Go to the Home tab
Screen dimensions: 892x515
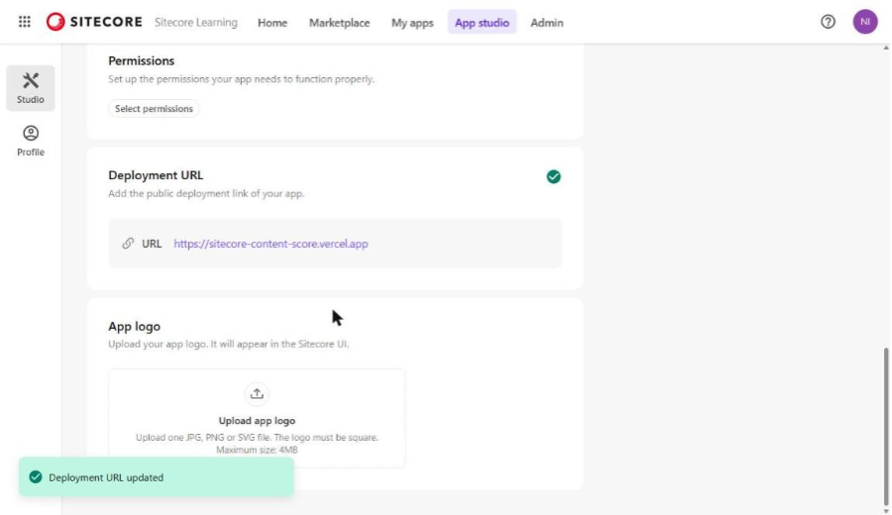click(273, 23)
